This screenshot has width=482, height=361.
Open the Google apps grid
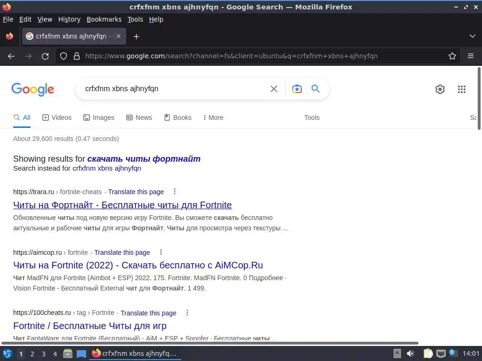click(x=462, y=89)
